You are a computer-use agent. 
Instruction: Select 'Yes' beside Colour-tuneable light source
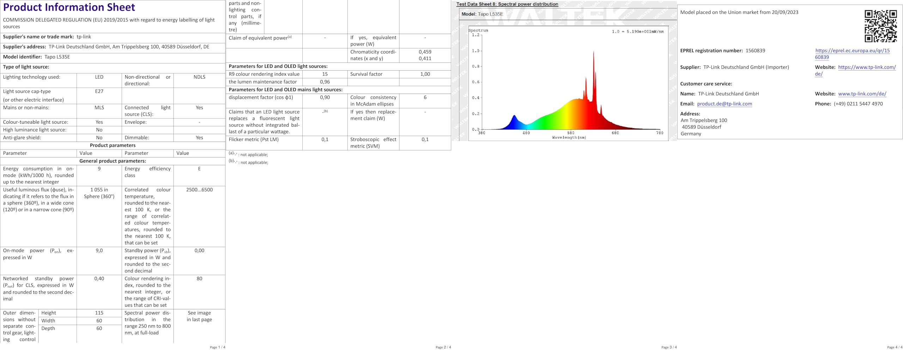[99, 122]
